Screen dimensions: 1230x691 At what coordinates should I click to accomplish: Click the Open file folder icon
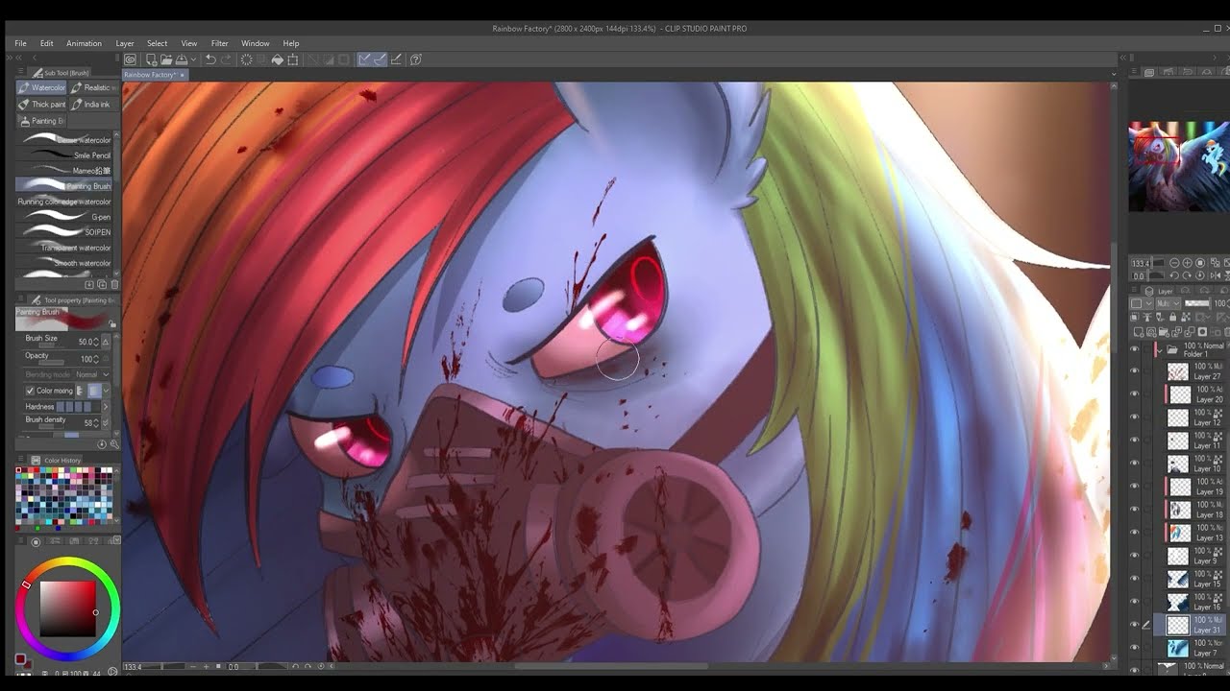click(166, 60)
